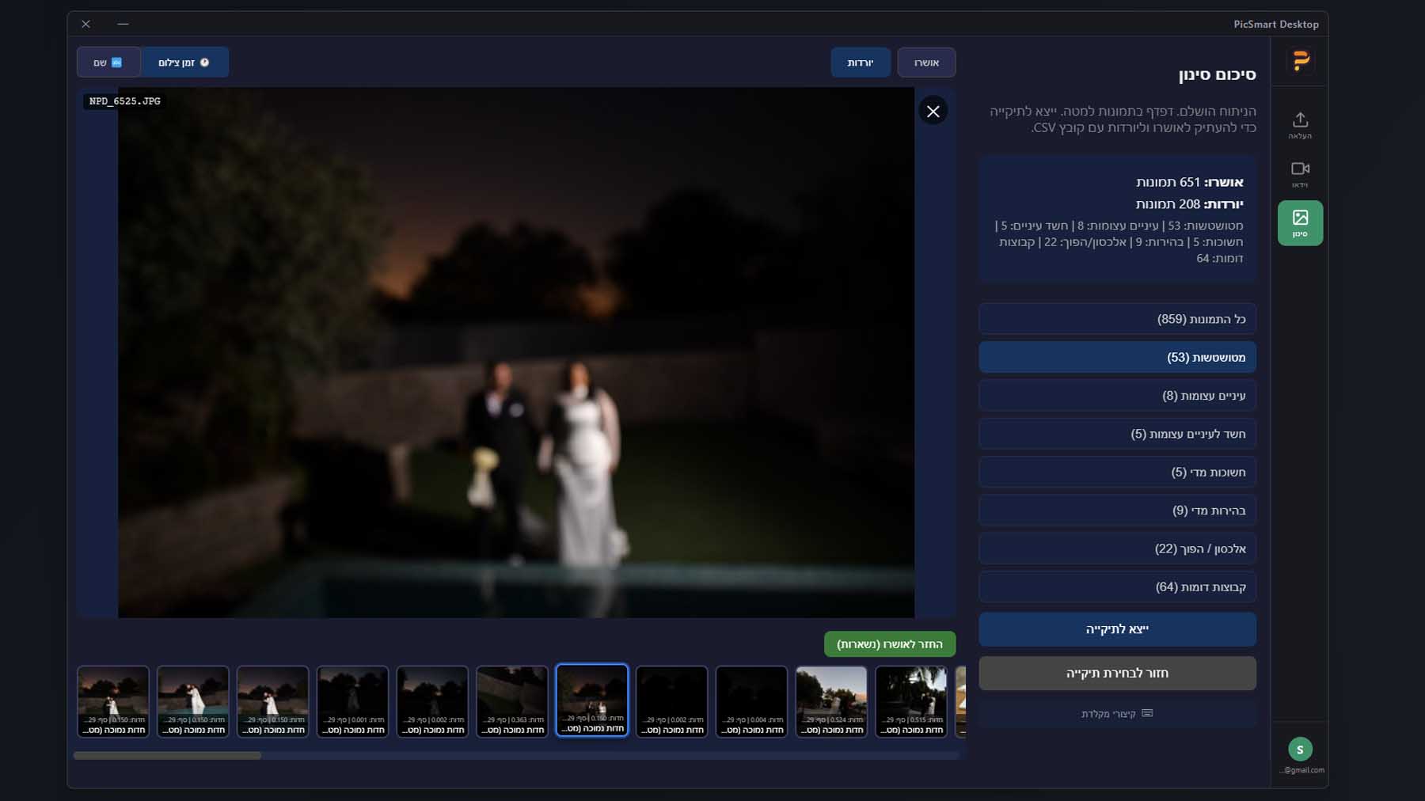
Task: Click Export to folder (ייצא לתיקייה)
Action: [1116, 629]
